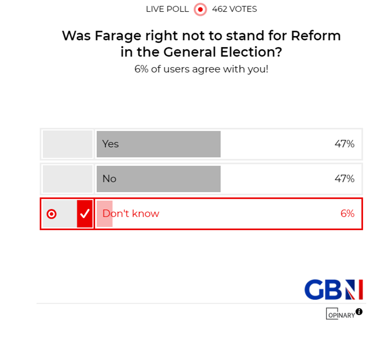Click the poll question headline text
376x348 pixels.
click(201, 43)
